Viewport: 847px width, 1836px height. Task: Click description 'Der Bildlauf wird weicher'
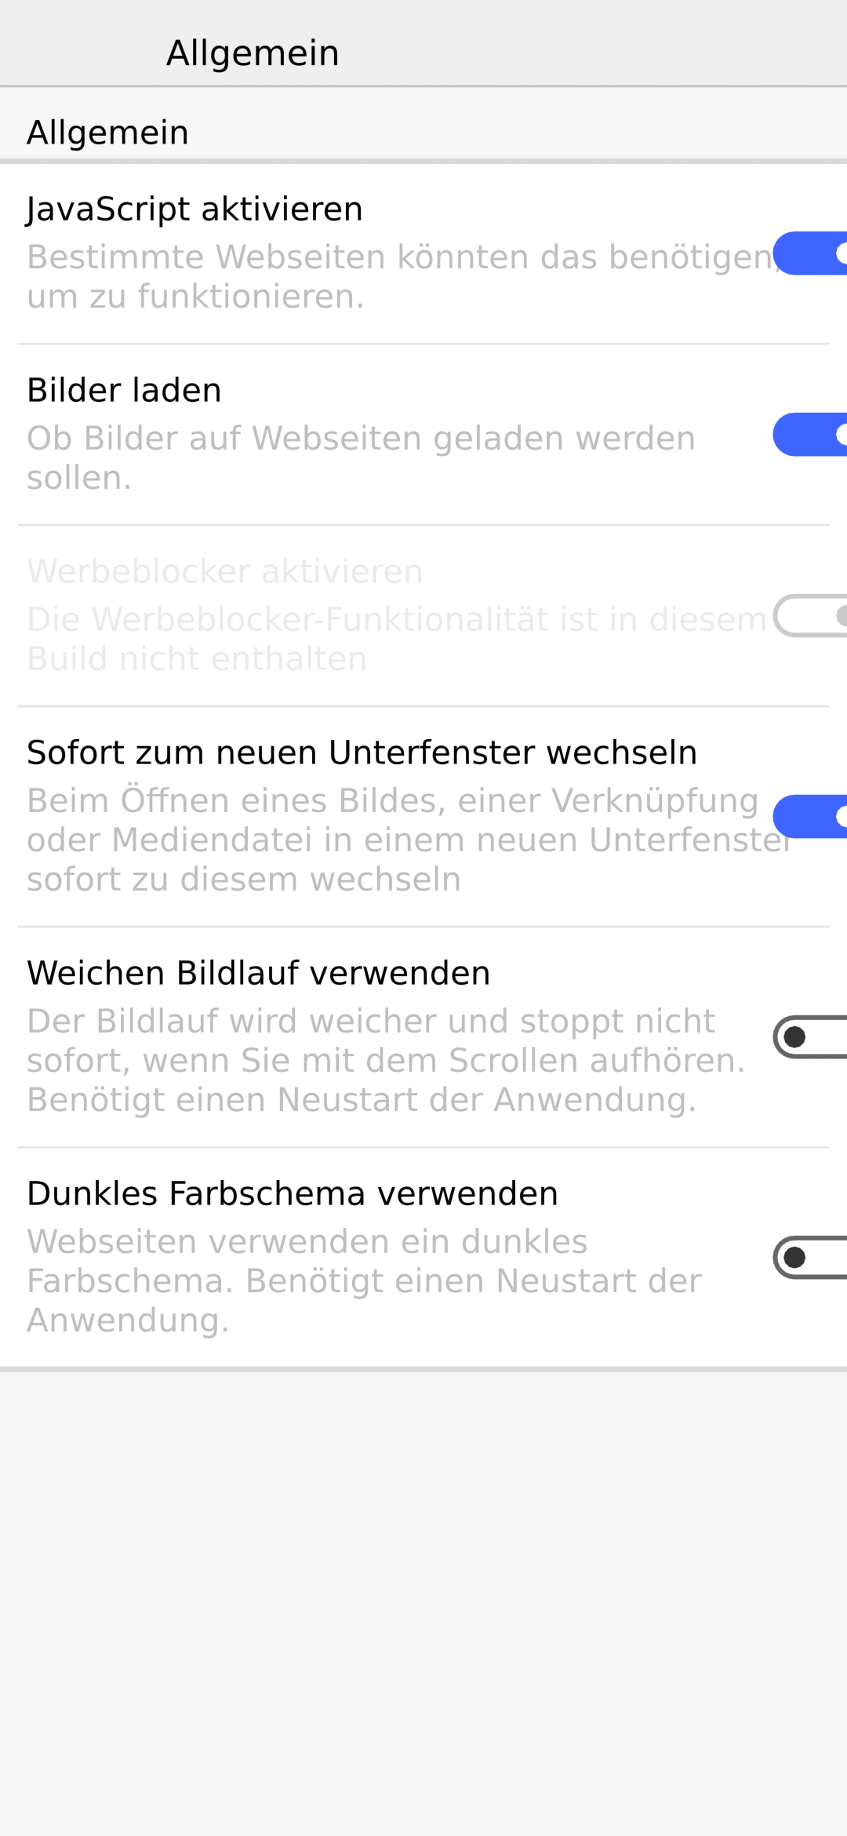coord(384,1060)
